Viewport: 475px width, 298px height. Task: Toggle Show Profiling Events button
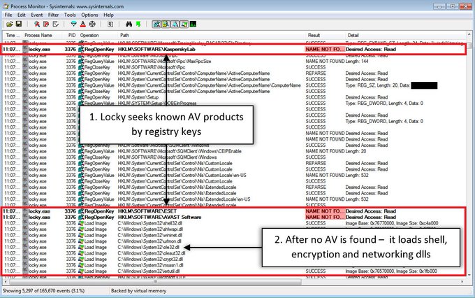click(x=193, y=24)
